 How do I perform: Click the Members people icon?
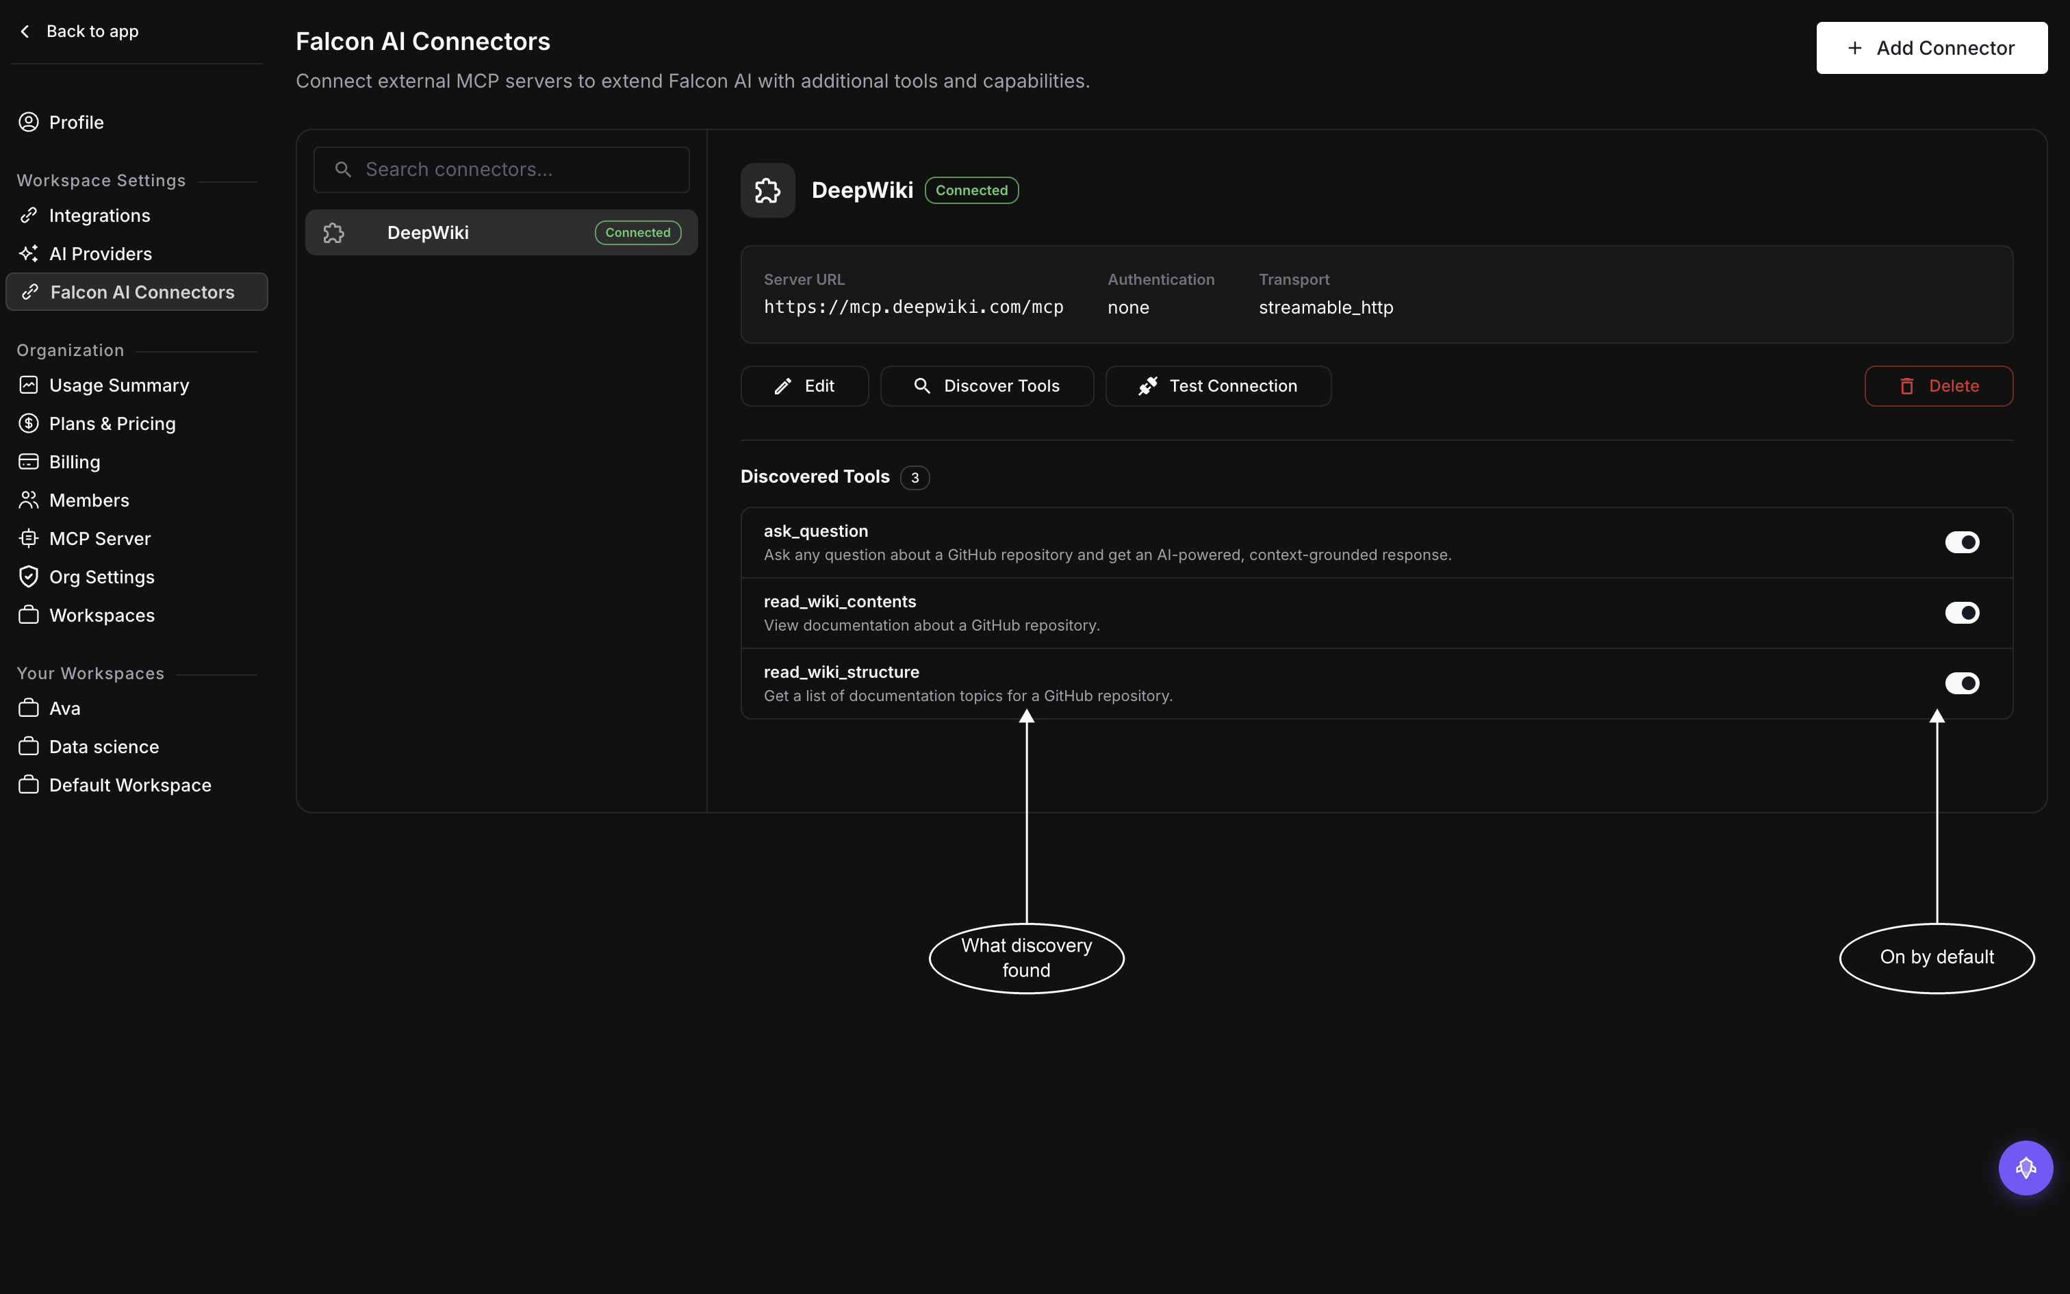(x=28, y=500)
